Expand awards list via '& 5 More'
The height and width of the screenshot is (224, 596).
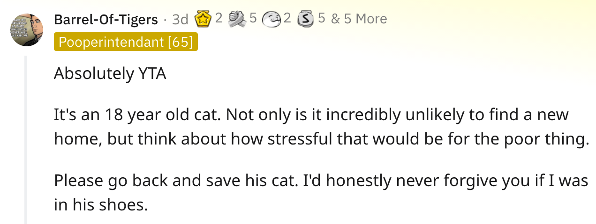[359, 19]
